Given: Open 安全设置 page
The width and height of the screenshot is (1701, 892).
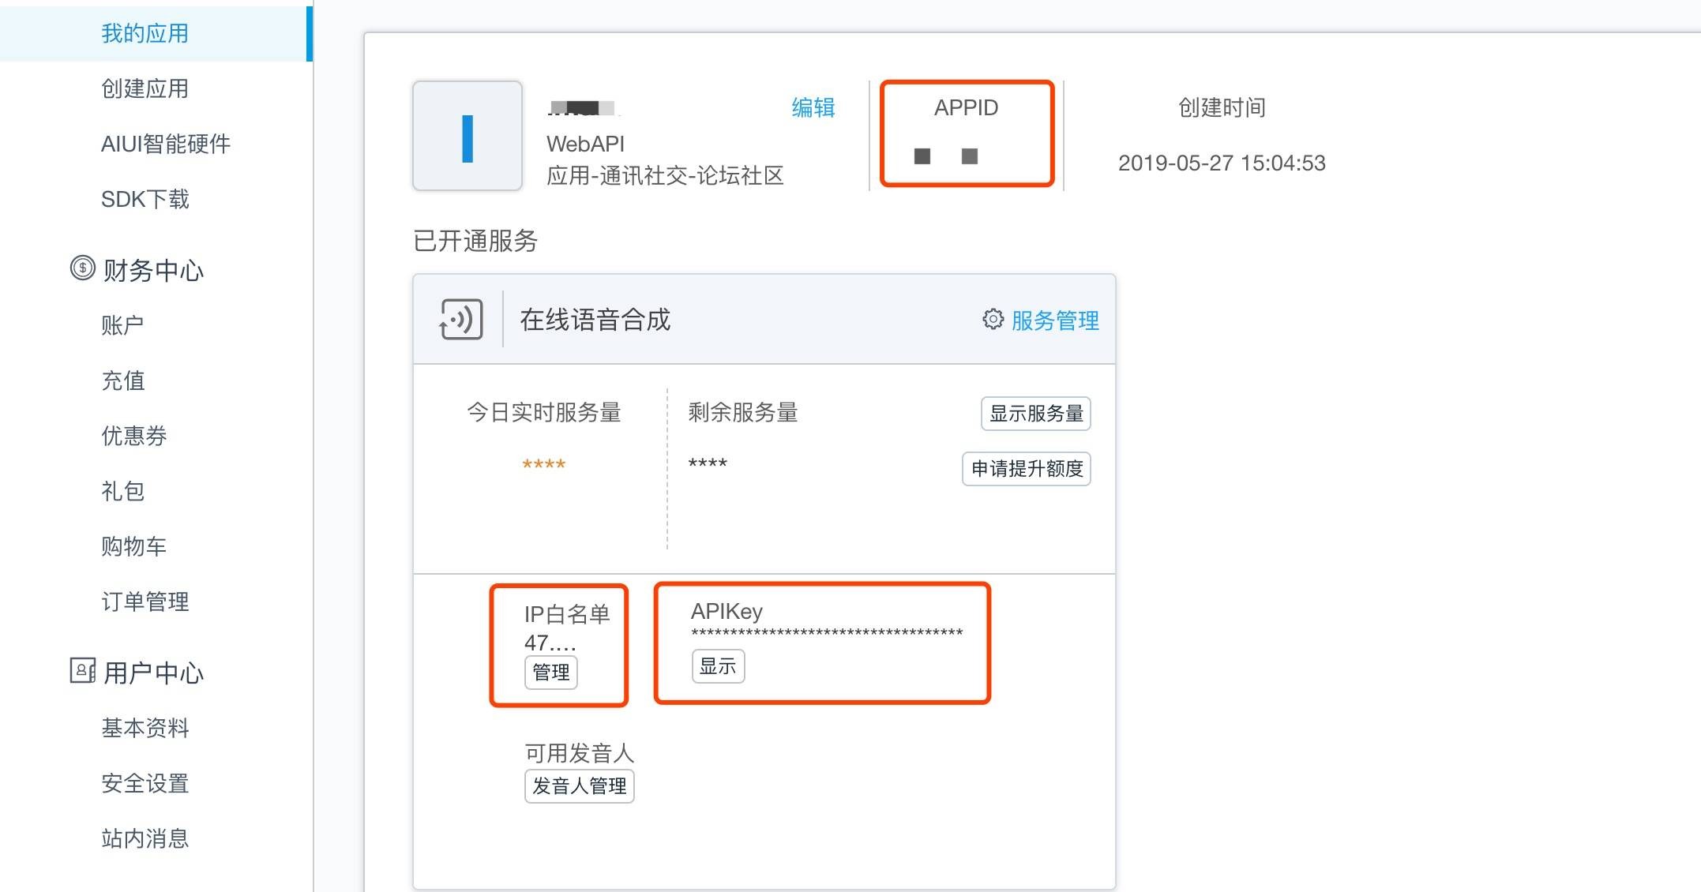Looking at the screenshot, I should pyautogui.click(x=145, y=783).
